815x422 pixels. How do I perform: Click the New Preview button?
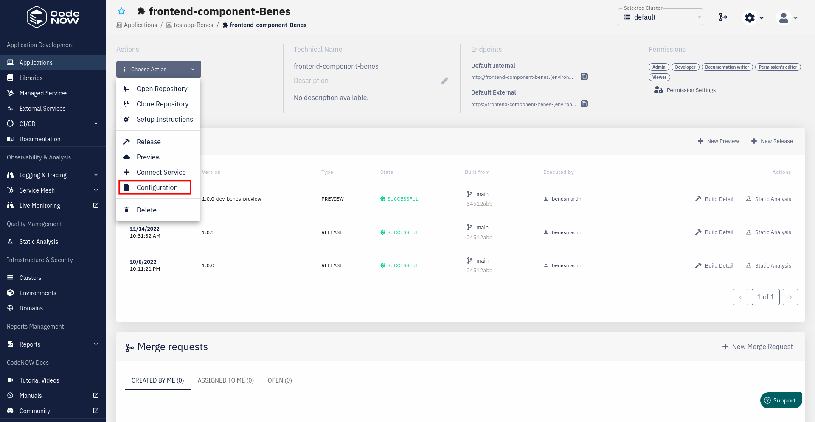718,141
